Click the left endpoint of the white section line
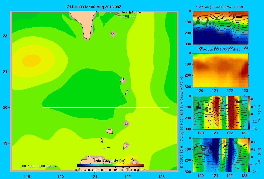Image resolution: width=264 pixels, height=179 pixels. (x=44, y=107)
